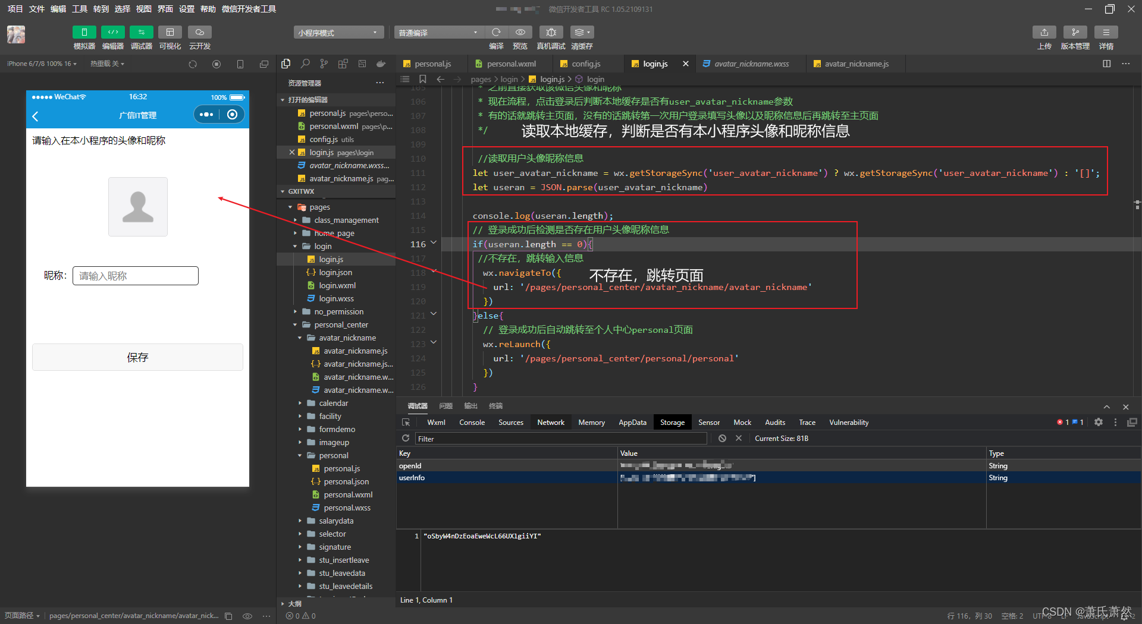The width and height of the screenshot is (1142, 624).
Task: Fold code at line 116 chevron
Action: [x=434, y=242]
